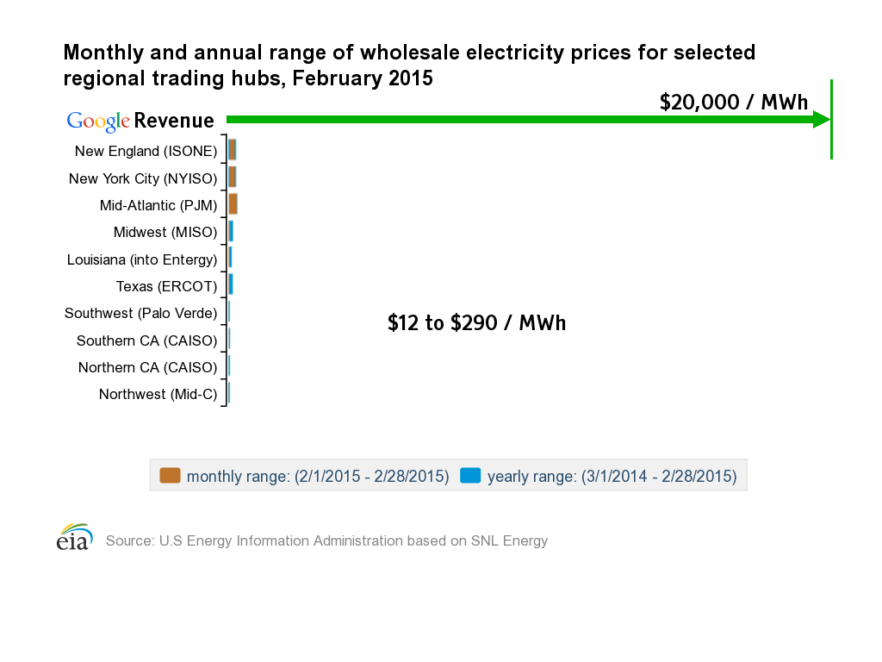
Task: Click the blue yearly range legend swatch
Action: point(470,475)
